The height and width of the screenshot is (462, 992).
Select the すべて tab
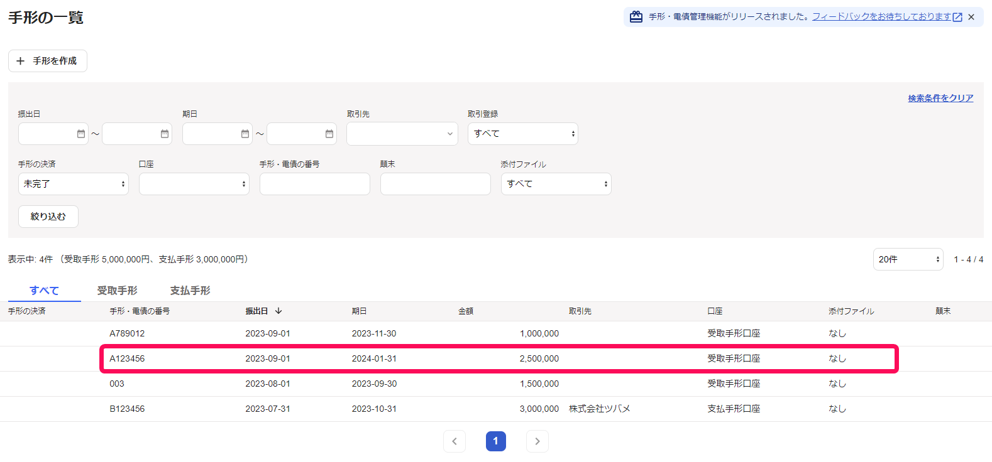(44, 291)
